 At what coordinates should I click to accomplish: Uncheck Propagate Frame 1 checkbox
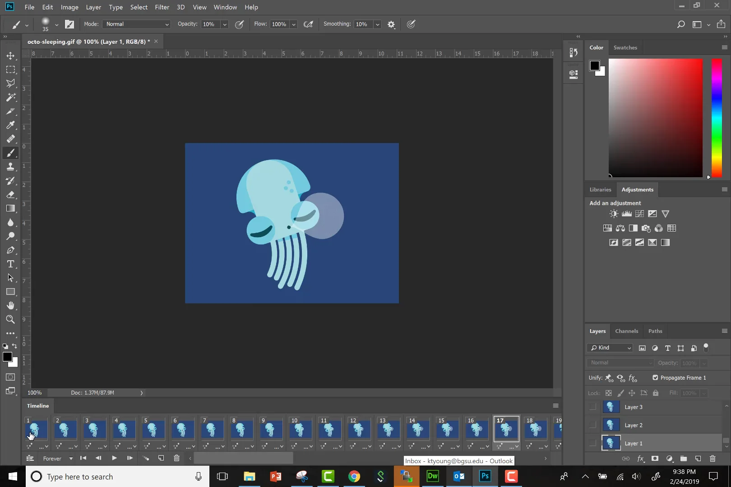tap(655, 378)
